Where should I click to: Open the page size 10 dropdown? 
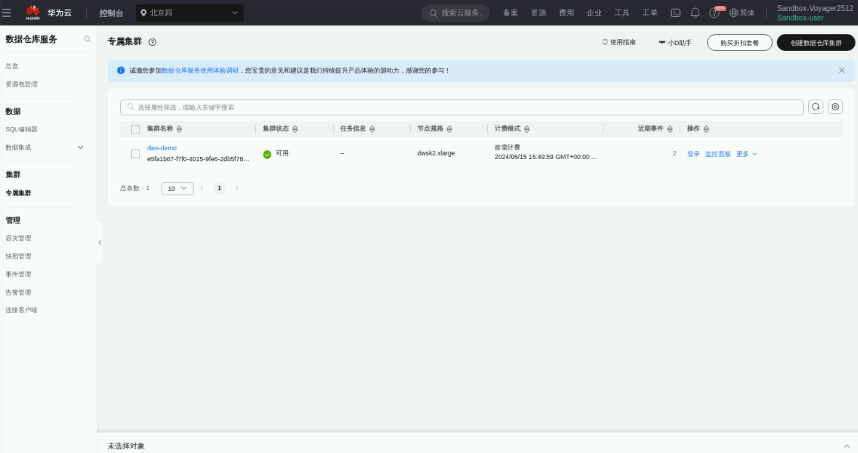(177, 188)
